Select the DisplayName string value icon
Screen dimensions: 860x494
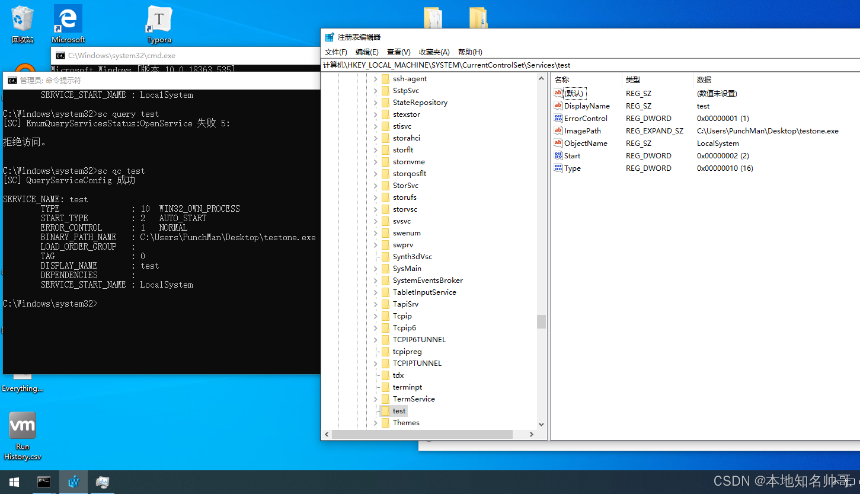click(558, 106)
